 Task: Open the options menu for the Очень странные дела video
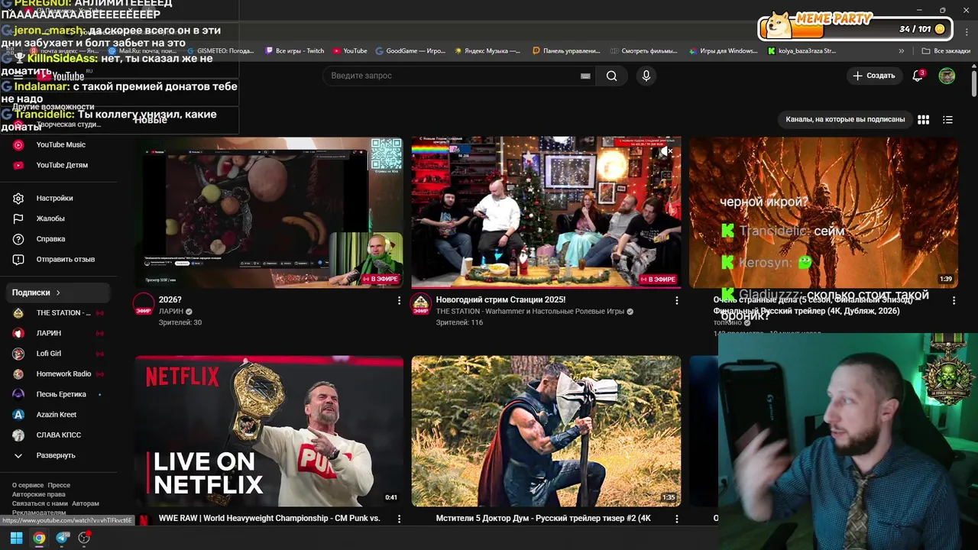tap(954, 301)
